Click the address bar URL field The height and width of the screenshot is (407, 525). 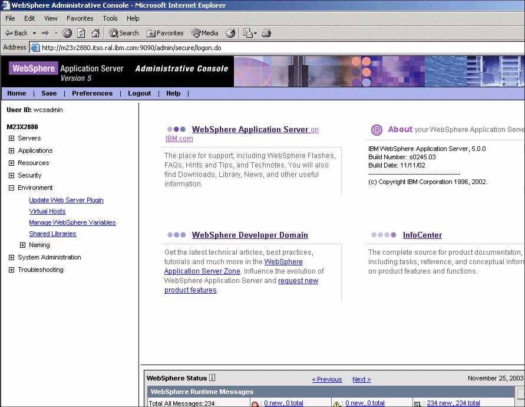[x=278, y=48]
